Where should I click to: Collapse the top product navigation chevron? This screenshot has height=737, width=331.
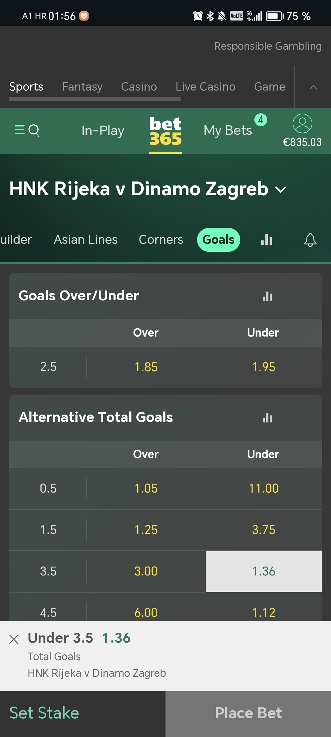313,87
